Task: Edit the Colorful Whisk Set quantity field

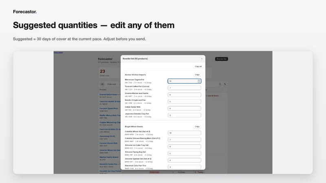Action: (x=185, y=133)
